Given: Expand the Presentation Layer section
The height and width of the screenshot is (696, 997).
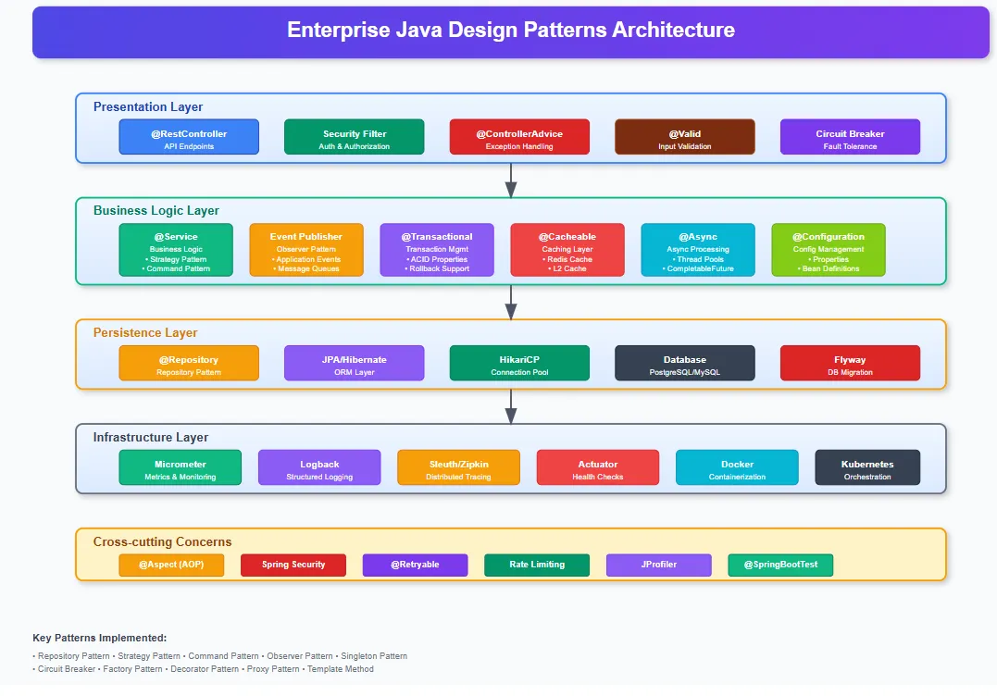Looking at the screenshot, I should click(x=147, y=106).
